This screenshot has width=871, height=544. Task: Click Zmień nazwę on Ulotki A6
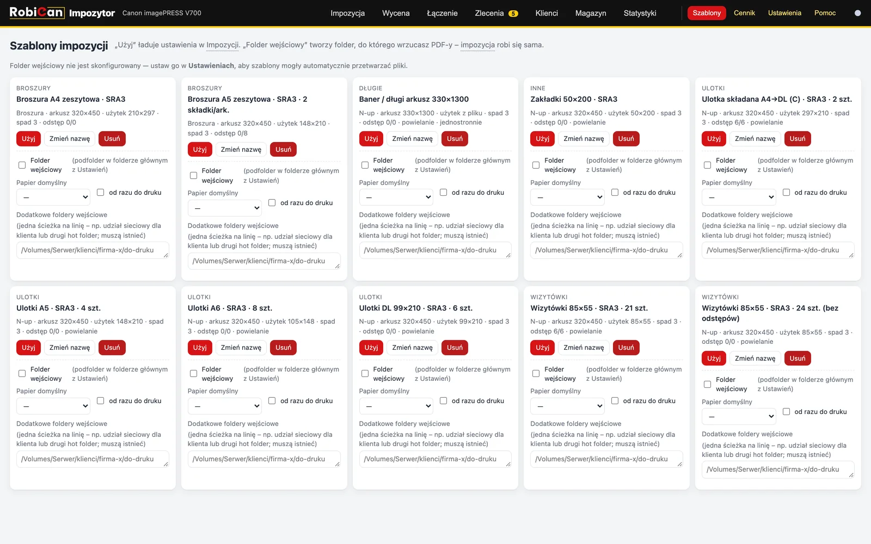tap(241, 348)
